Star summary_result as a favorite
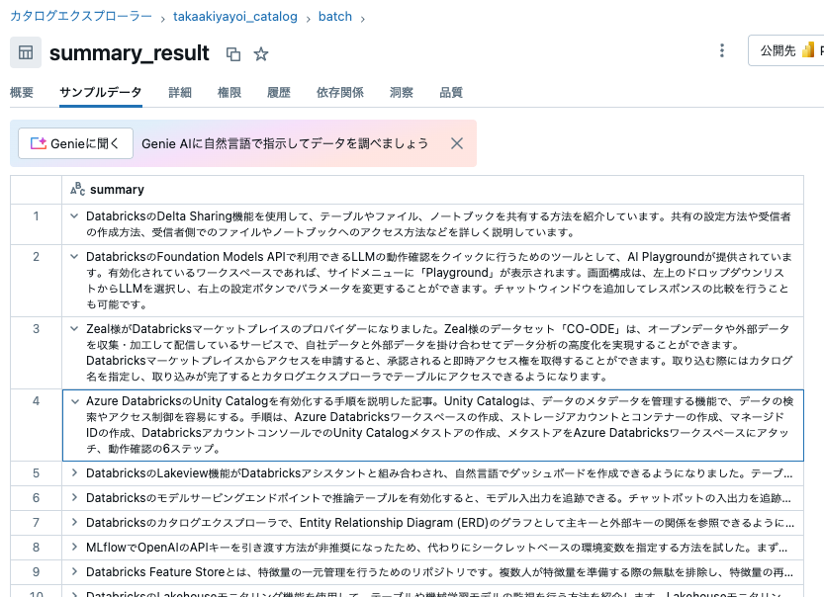 (x=259, y=52)
